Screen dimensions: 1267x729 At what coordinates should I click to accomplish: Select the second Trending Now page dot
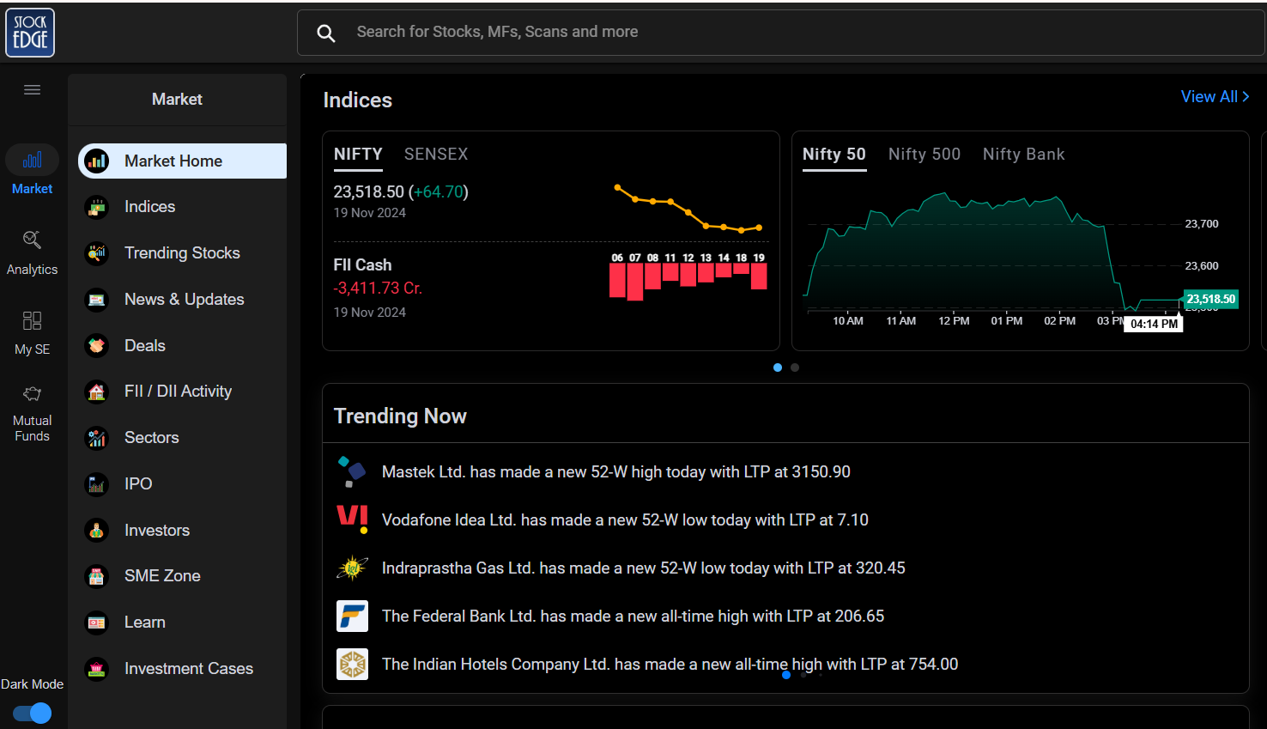pos(803,675)
